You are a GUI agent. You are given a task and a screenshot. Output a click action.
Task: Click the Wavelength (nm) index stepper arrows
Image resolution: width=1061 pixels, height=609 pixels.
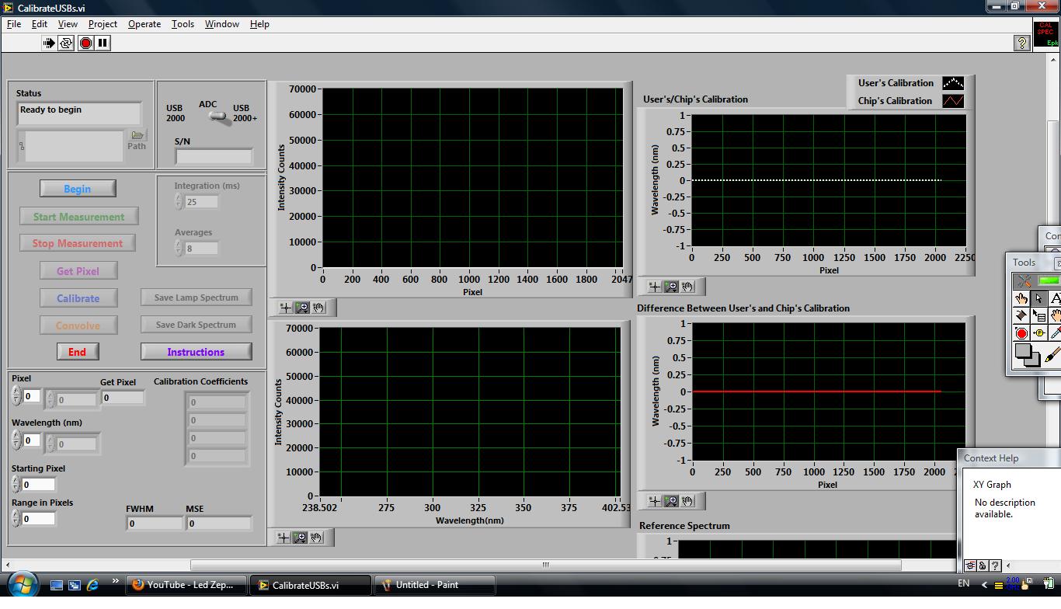16,440
